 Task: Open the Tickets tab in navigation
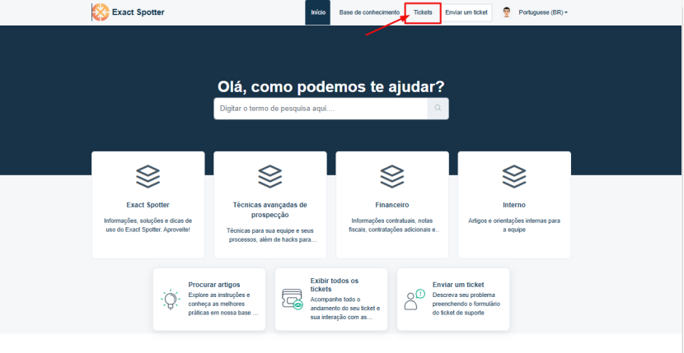(423, 12)
